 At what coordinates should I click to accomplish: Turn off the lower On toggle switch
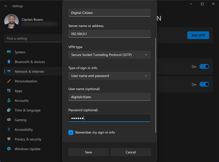tap(204, 84)
